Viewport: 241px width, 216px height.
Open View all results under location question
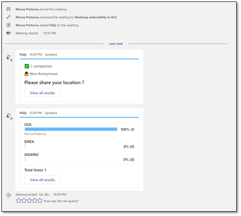pyautogui.click(x=42, y=93)
